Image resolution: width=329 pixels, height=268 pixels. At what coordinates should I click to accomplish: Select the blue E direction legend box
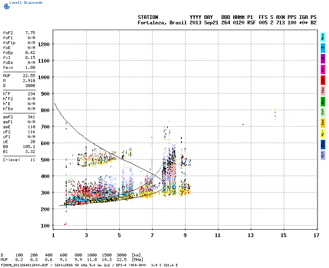(x=323, y=47)
